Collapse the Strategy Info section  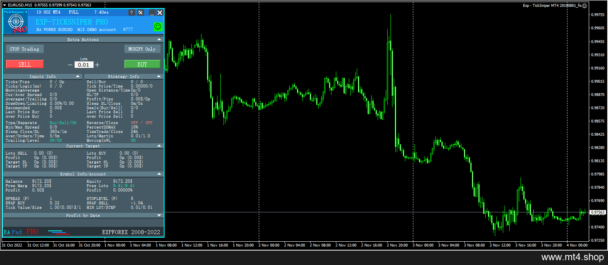tap(159, 76)
